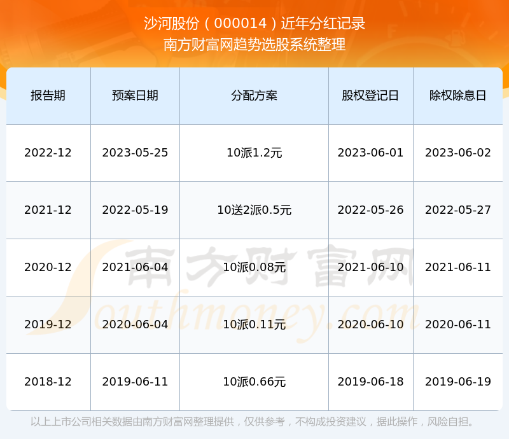
Task: Click proposal date 2023-05-25
Action: (135, 153)
